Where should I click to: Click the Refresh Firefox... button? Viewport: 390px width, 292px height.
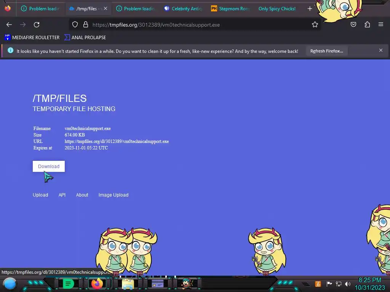pyautogui.click(x=326, y=51)
